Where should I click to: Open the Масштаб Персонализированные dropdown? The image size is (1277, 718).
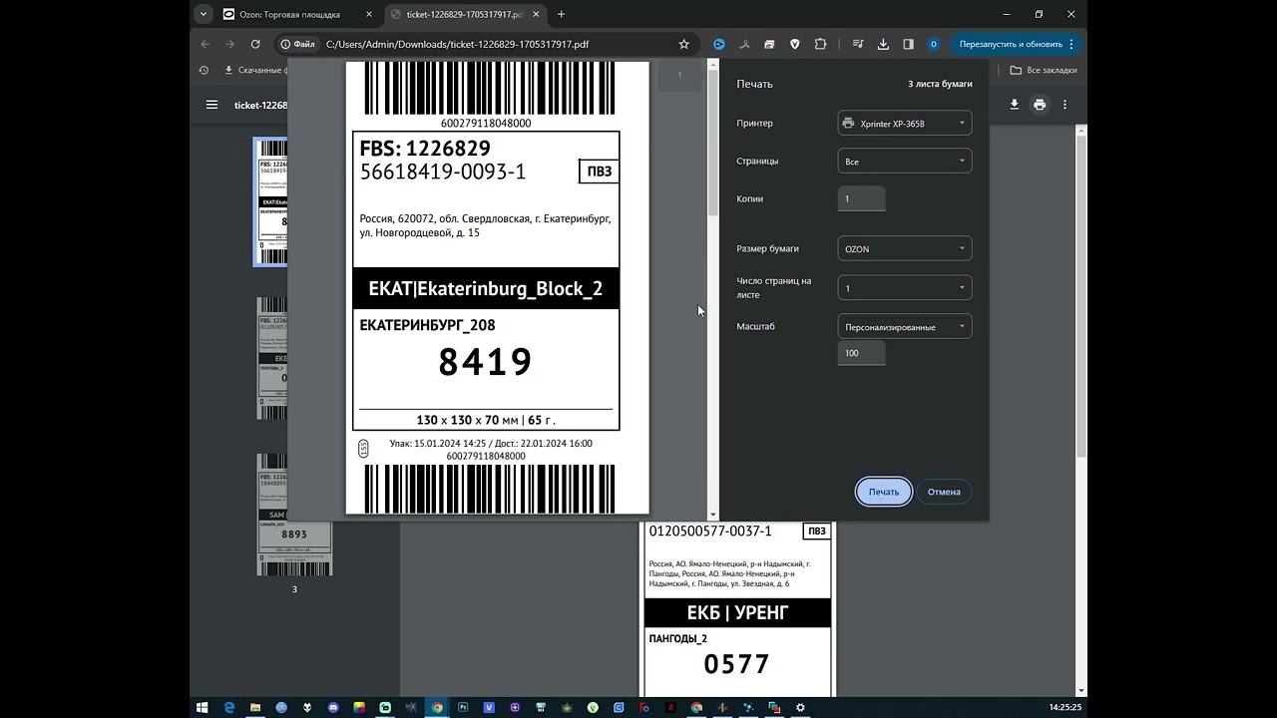[x=905, y=326]
